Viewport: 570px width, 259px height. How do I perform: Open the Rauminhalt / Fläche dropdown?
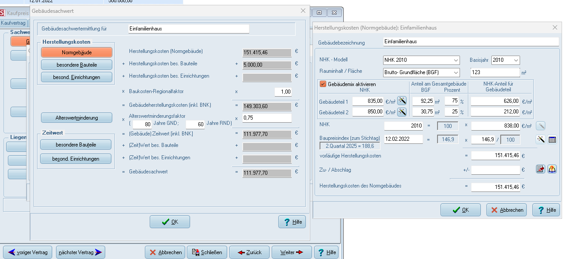pos(422,72)
